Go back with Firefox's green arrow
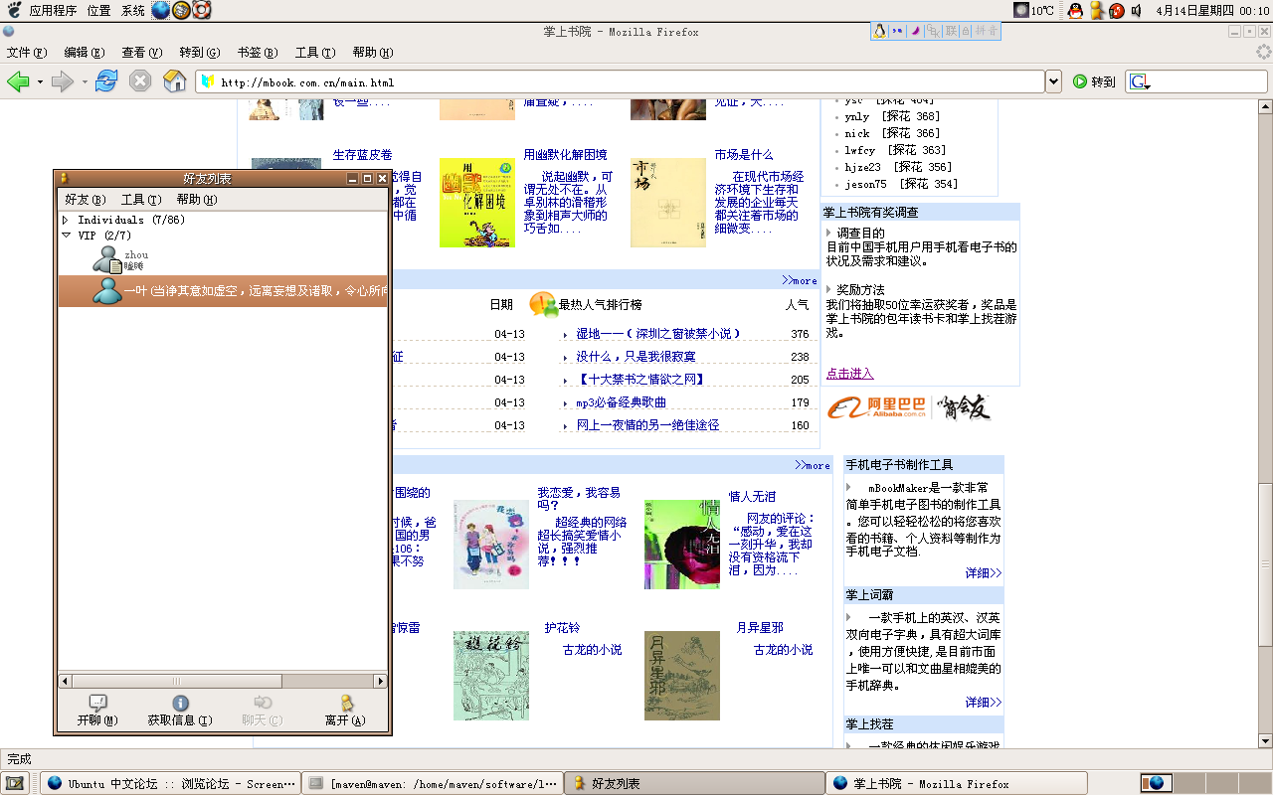 pyautogui.click(x=18, y=82)
